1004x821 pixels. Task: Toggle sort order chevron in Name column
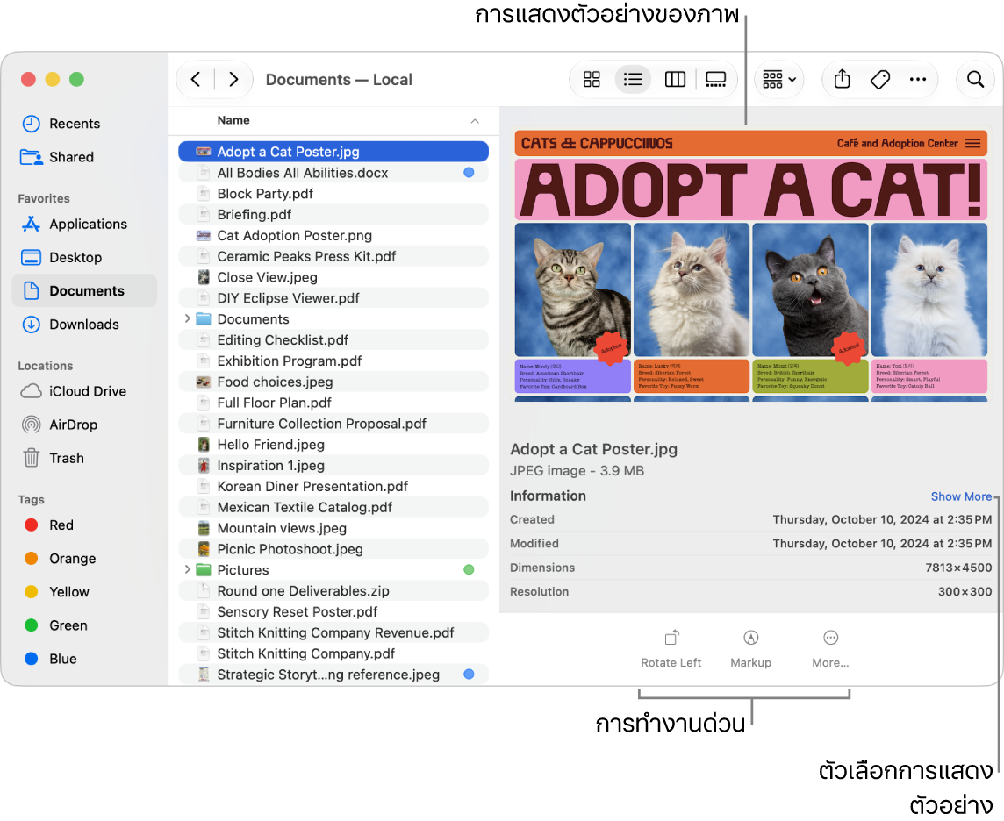pyautogui.click(x=475, y=121)
